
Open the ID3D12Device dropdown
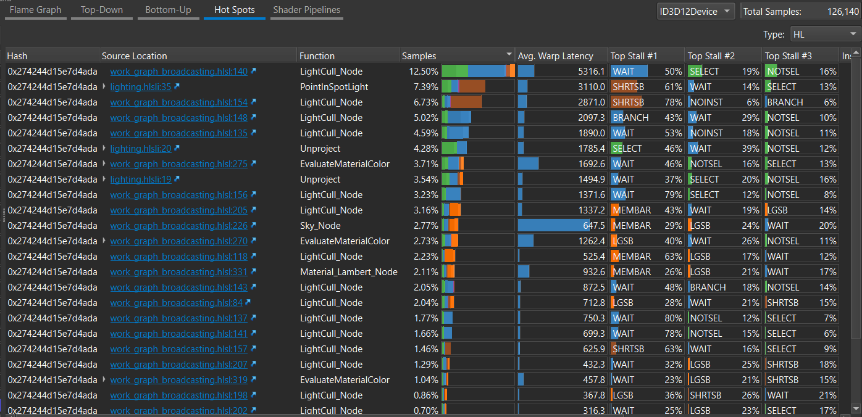[695, 11]
